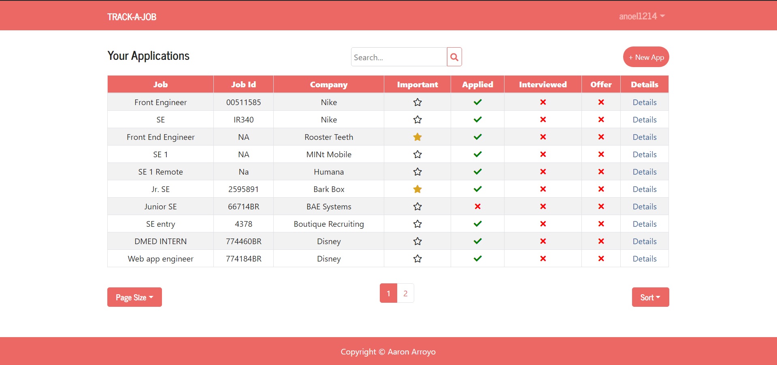
Task: Select job cell 'SE 1 Remote'
Action: tap(160, 172)
